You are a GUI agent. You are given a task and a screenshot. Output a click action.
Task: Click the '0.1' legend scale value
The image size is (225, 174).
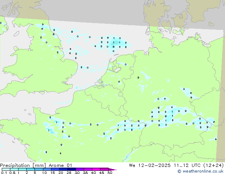4,173
